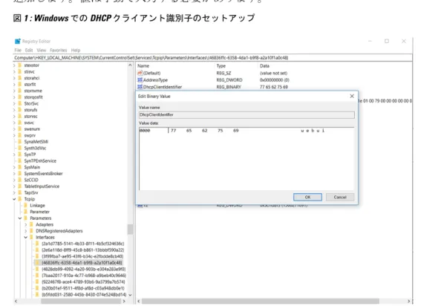Screen dimensions: 421x306
Task: Select the (Default) value icon
Action: (x=140, y=73)
